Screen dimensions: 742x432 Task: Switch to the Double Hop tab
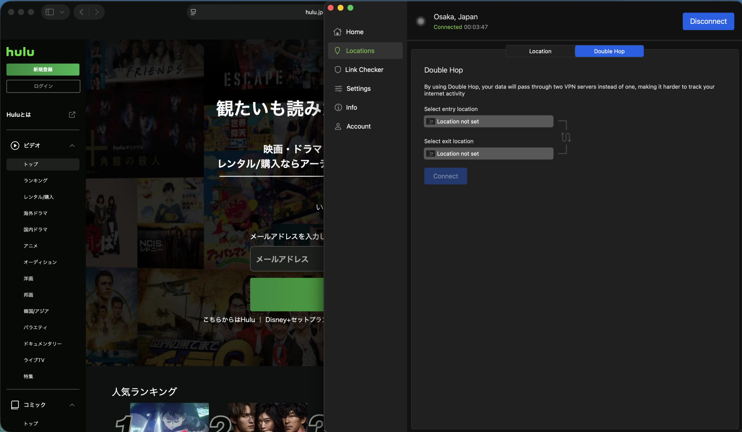point(609,51)
